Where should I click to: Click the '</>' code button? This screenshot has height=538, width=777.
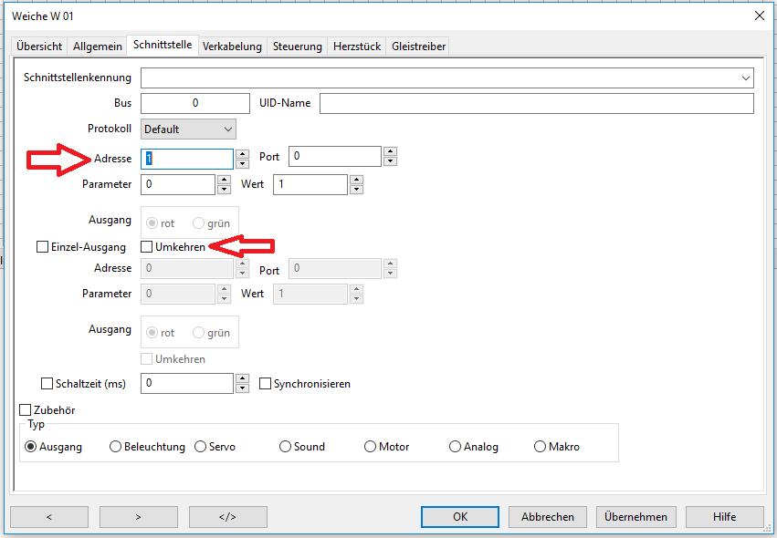coord(227,516)
